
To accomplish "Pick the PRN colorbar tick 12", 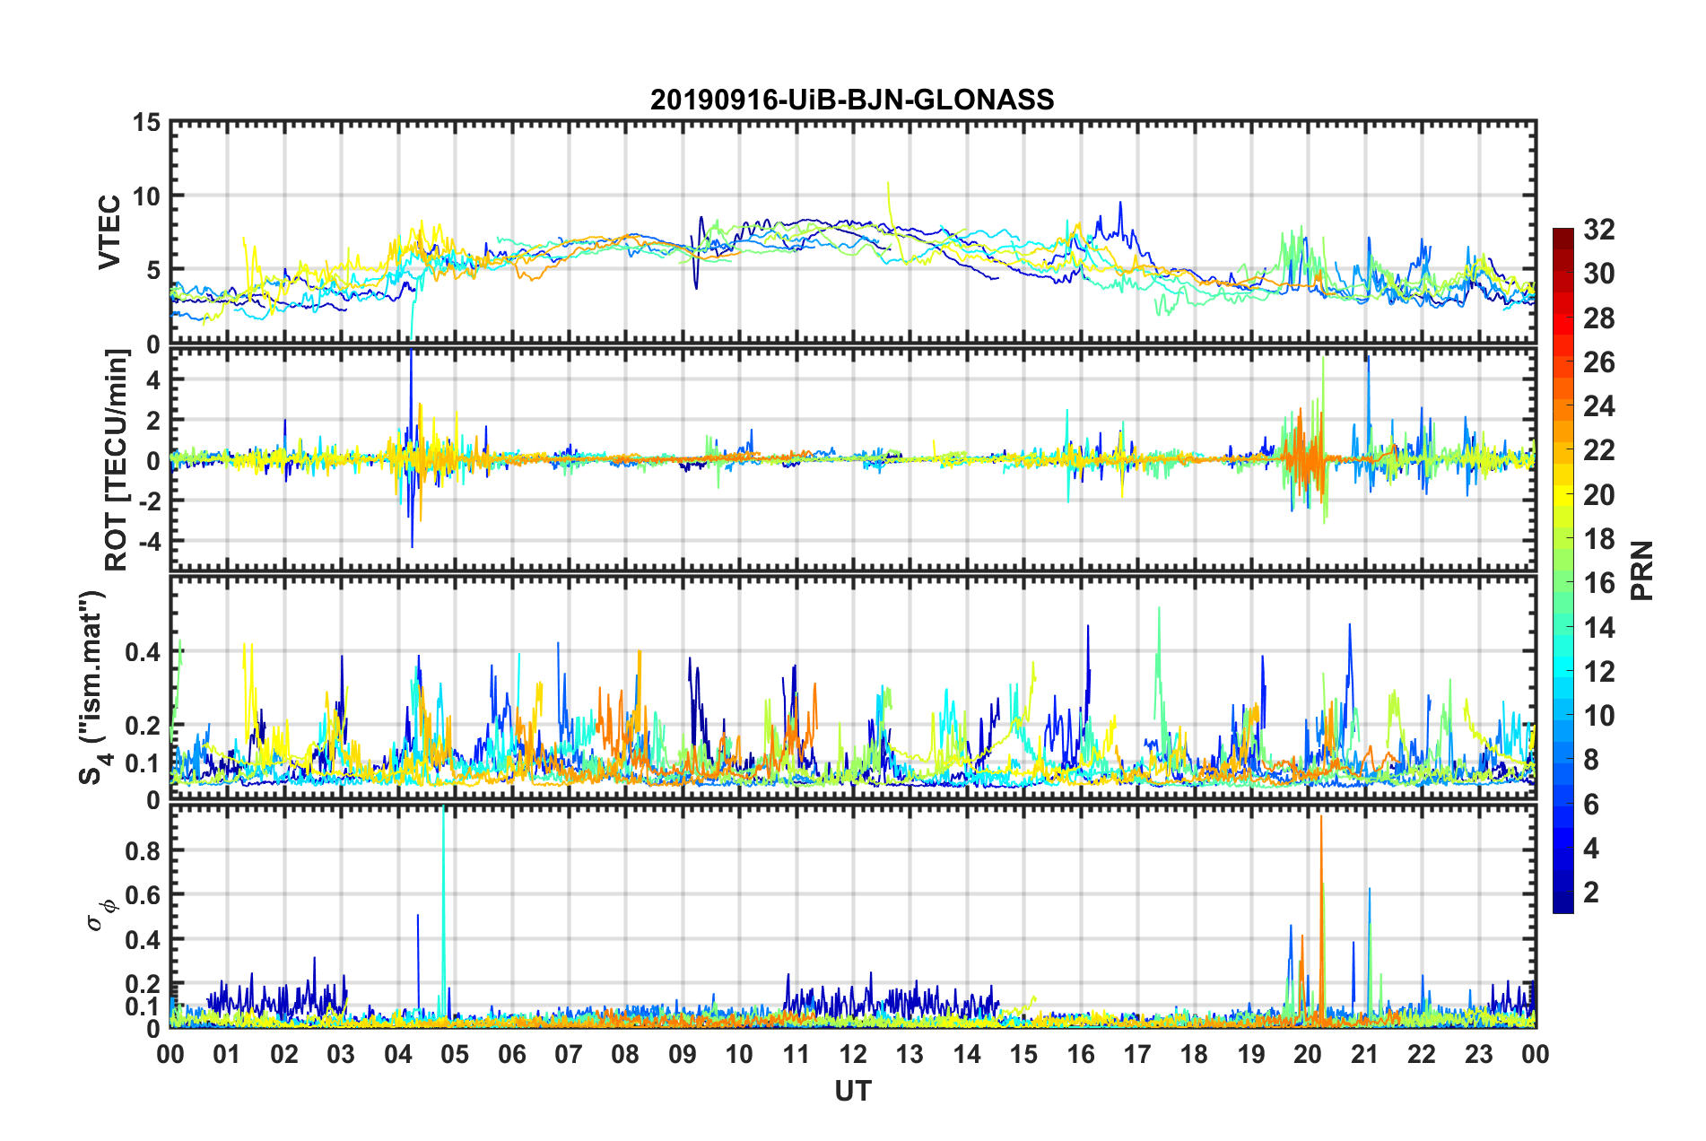I will (1598, 672).
